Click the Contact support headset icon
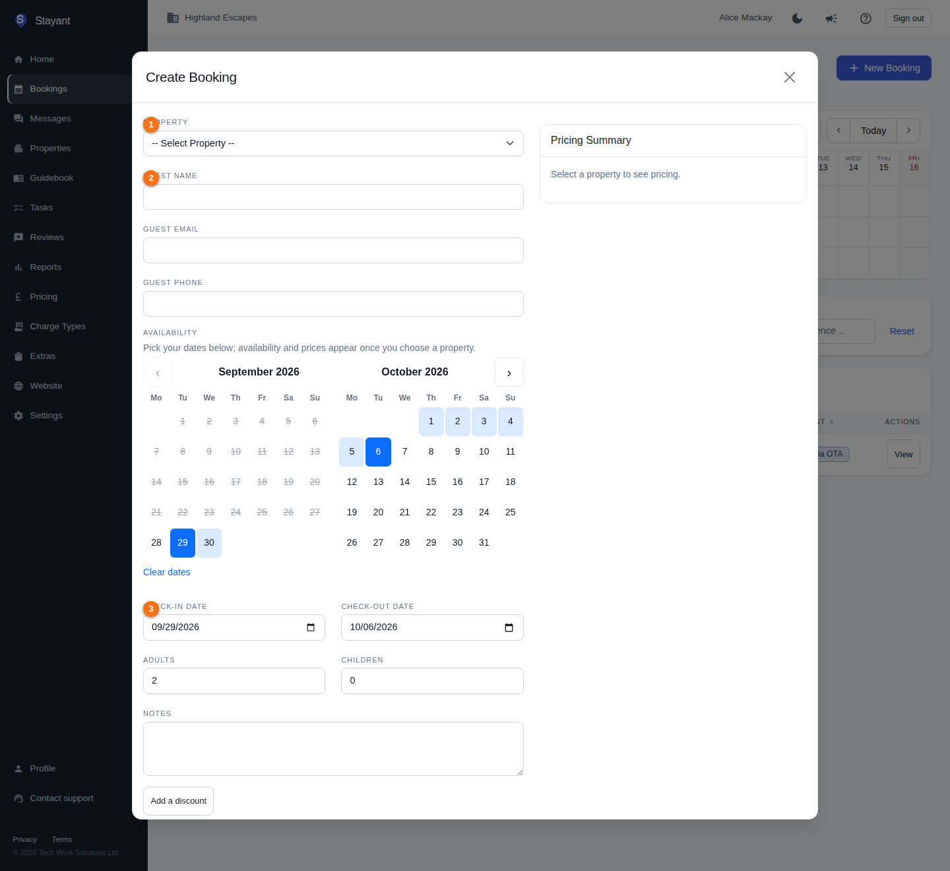Image resolution: width=950 pixels, height=871 pixels. coord(18,798)
